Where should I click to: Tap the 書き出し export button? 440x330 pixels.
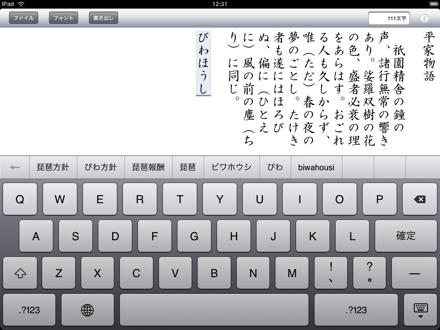(x=103, y=18)
